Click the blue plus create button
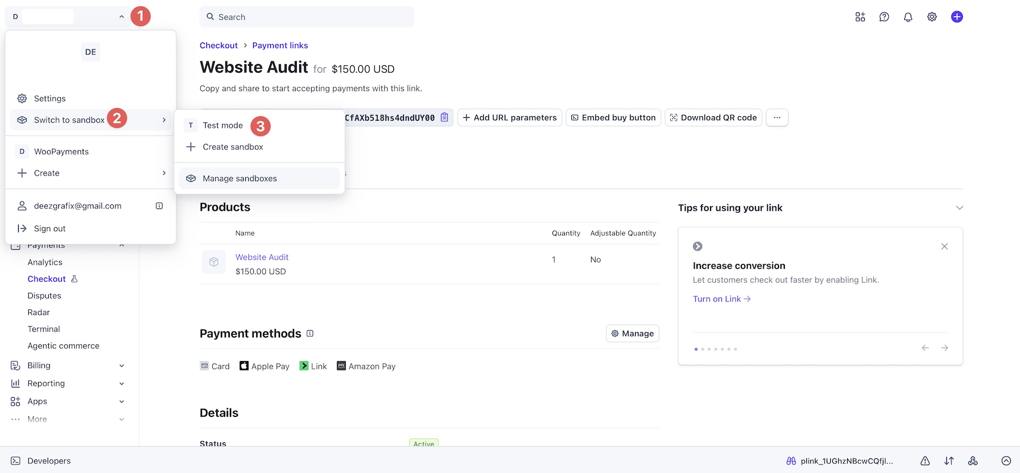Viewport: 1020px width, 473px height. coord(957,17)
